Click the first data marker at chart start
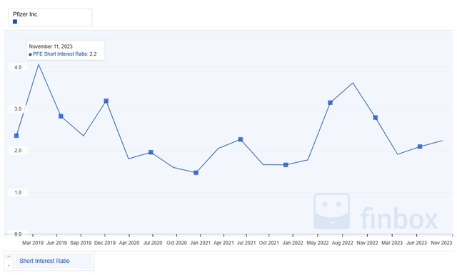 coord(16,136)
